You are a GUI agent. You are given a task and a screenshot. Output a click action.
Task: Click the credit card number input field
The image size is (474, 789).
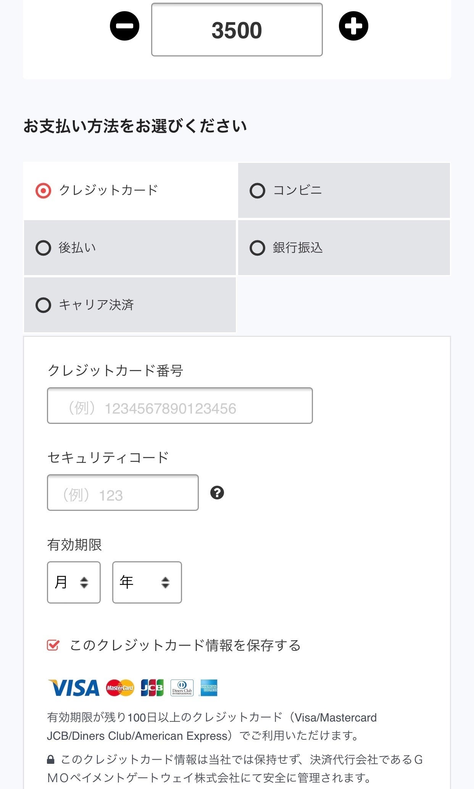click(180, 406)
